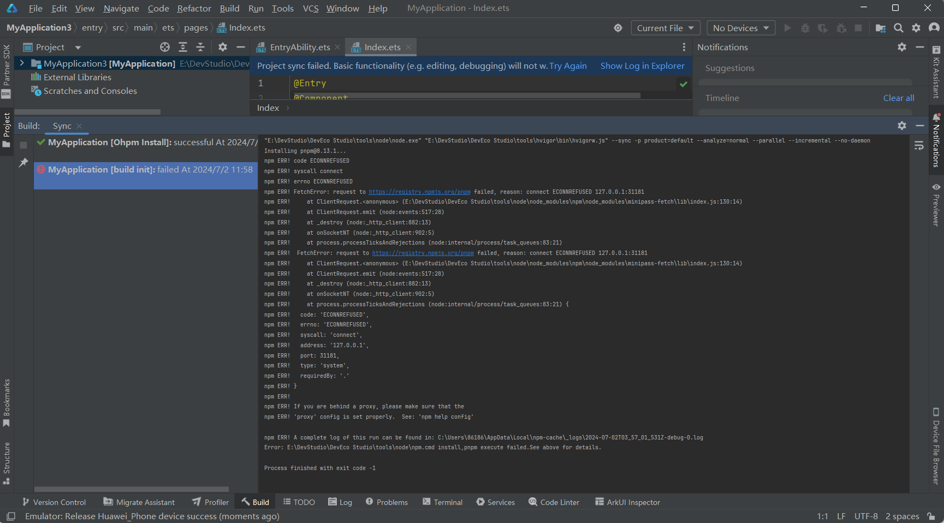Screen dimensions: 944x523
Task: Open Device File Browser side panel
Action: click(936, 446)
